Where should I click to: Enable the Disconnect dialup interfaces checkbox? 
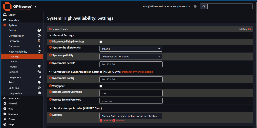[x=101, y=42]
